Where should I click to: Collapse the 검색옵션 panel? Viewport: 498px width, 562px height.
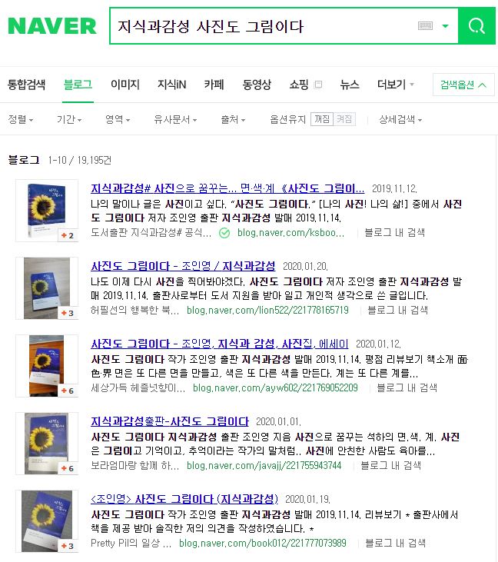tap(463, 85)
